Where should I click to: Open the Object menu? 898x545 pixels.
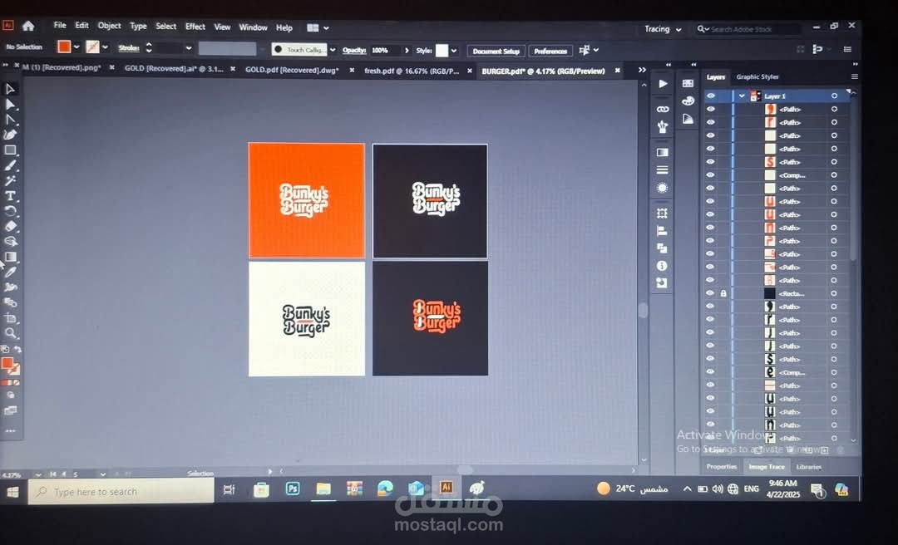coord(109,26)
